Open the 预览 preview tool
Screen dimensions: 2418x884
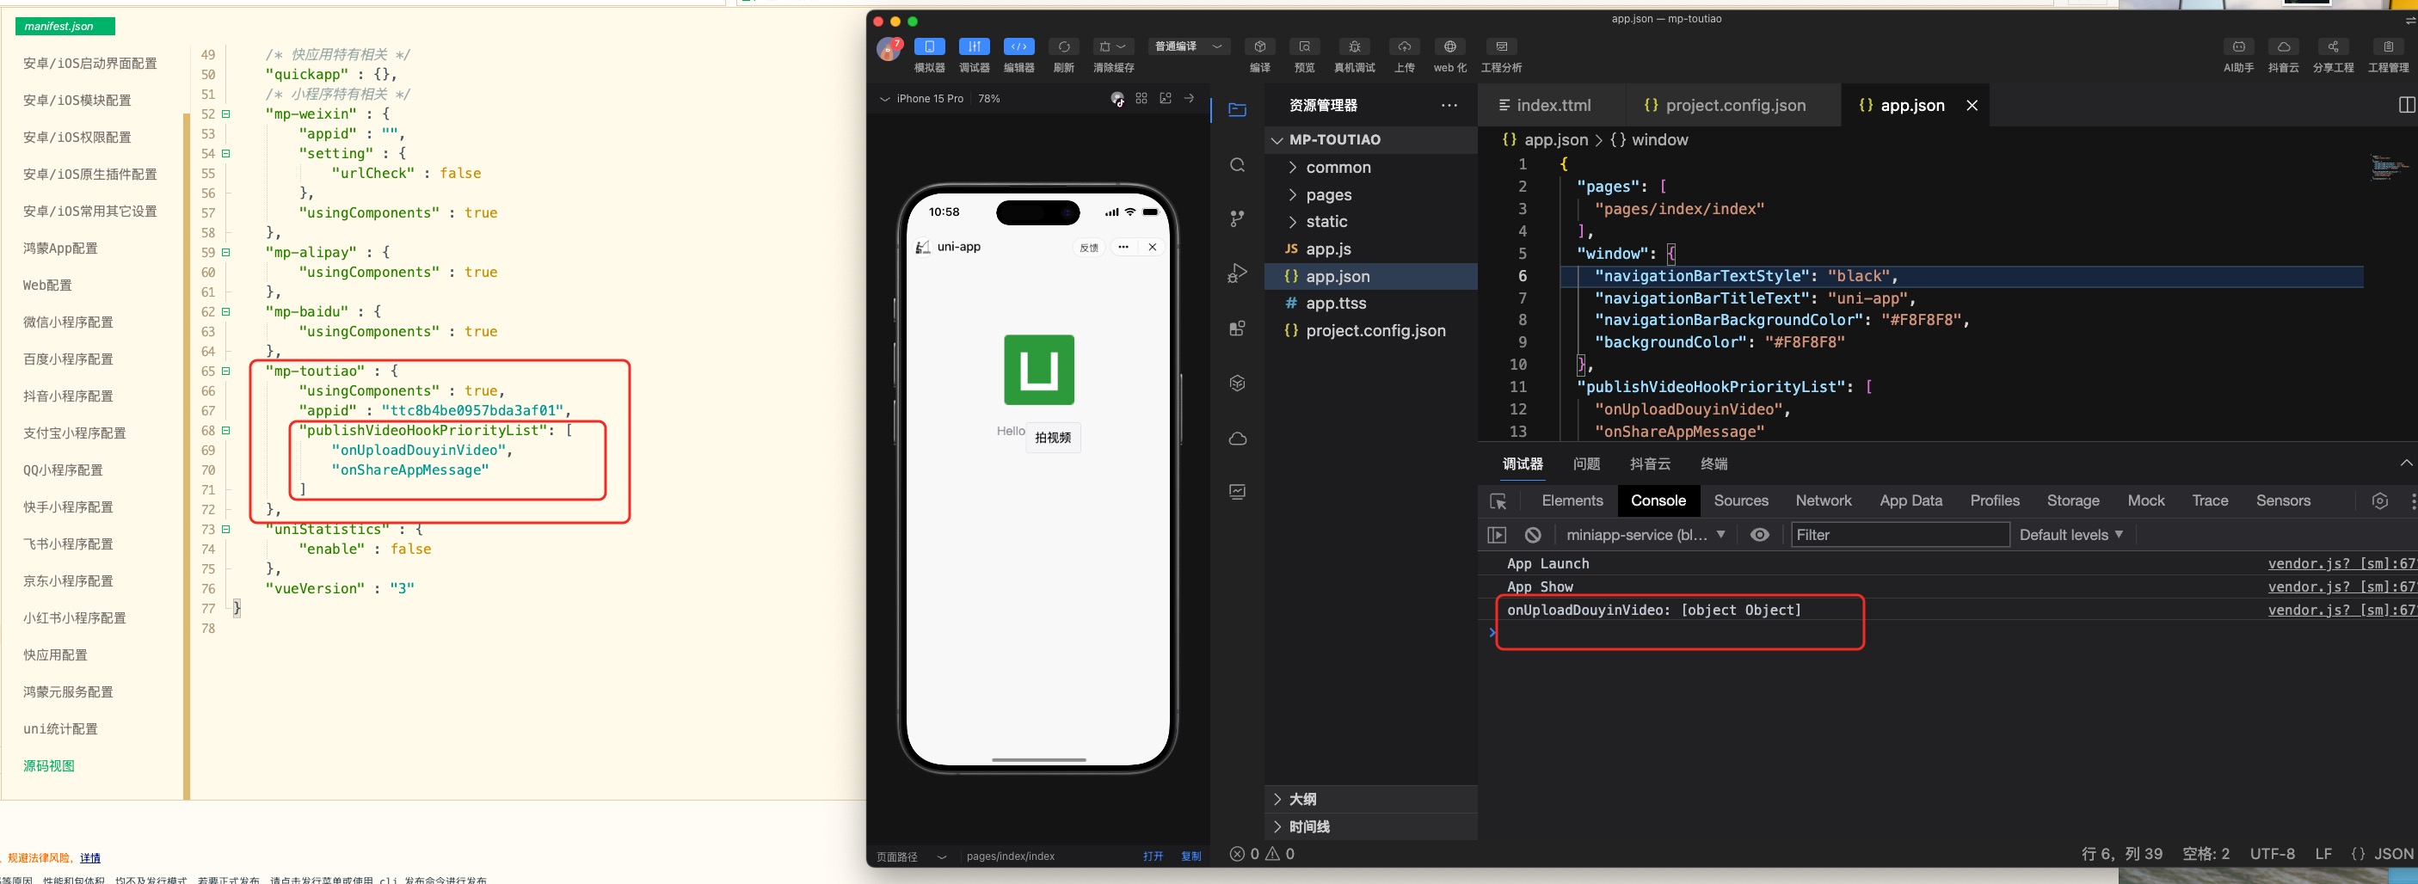[1304, 47]
